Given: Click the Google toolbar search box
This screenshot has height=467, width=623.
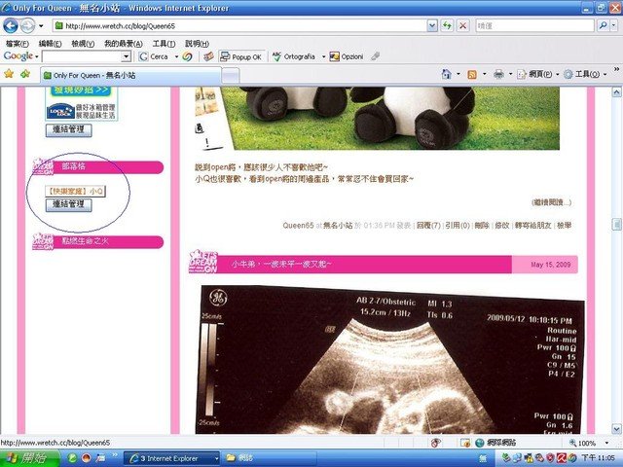Looking at the screenshot, I should [82, 56].
